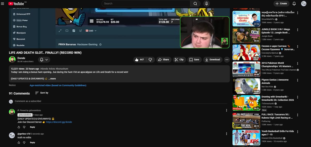Click the theater window icon in game bar
This screenshot has width=311, height=147.
coord(67,31)
